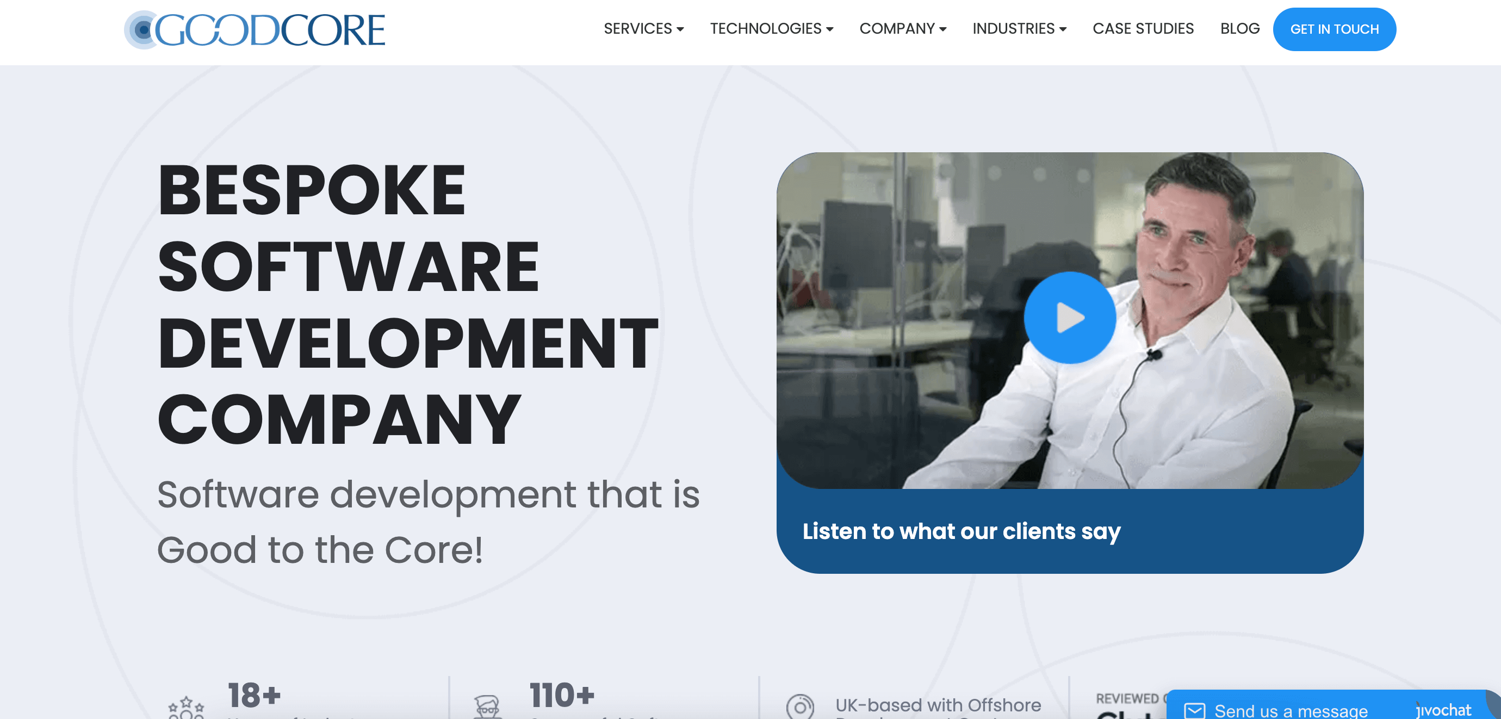The height and width of the screenshot is (719, 1501).
Task: Click the 'Good to the Core!' tagline
Action: (320, 549)
